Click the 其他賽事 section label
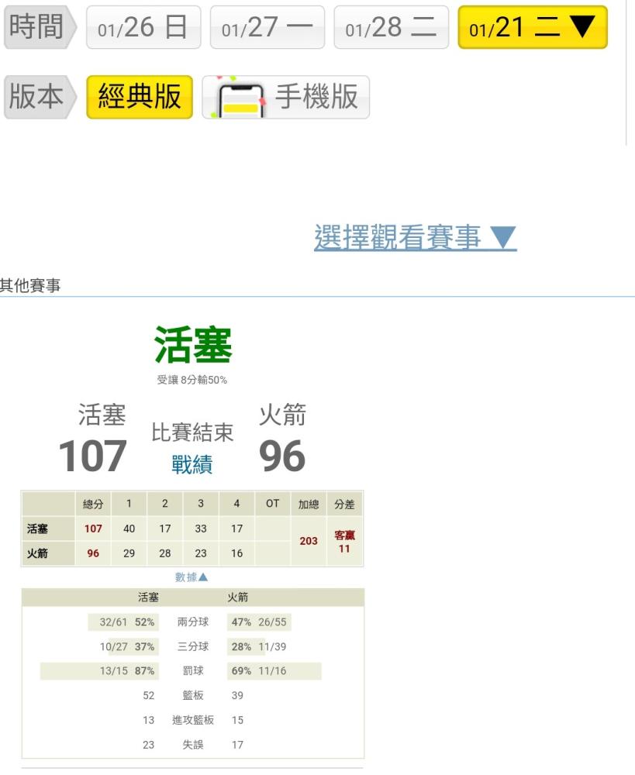 30,285
